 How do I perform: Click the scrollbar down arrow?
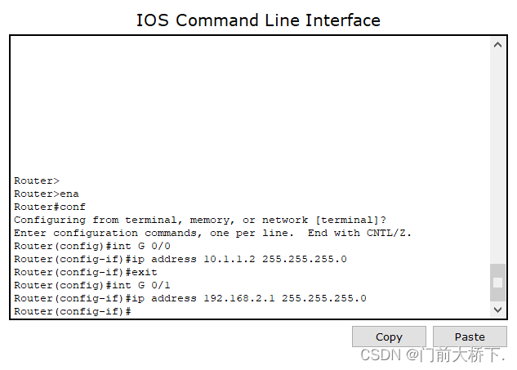tap(497, 310)
